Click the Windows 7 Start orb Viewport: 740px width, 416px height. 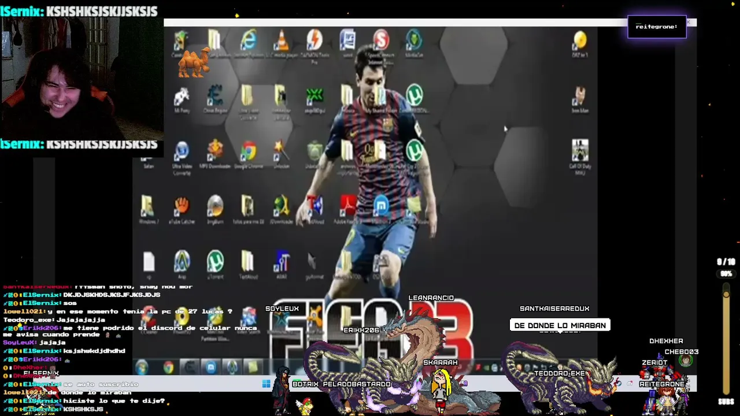pyautogui.click(x=142, y=367)
